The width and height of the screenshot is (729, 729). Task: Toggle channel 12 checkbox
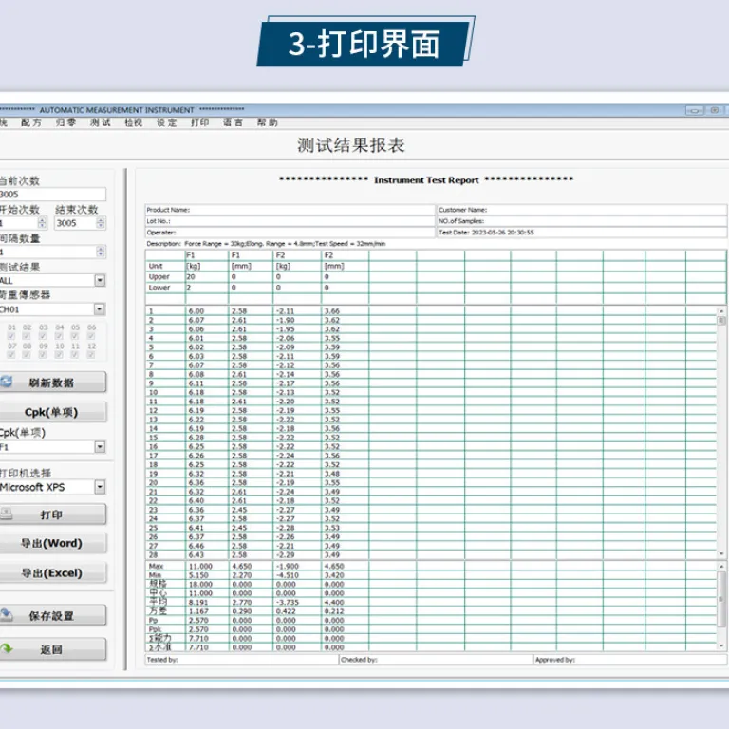click(91, 355)
